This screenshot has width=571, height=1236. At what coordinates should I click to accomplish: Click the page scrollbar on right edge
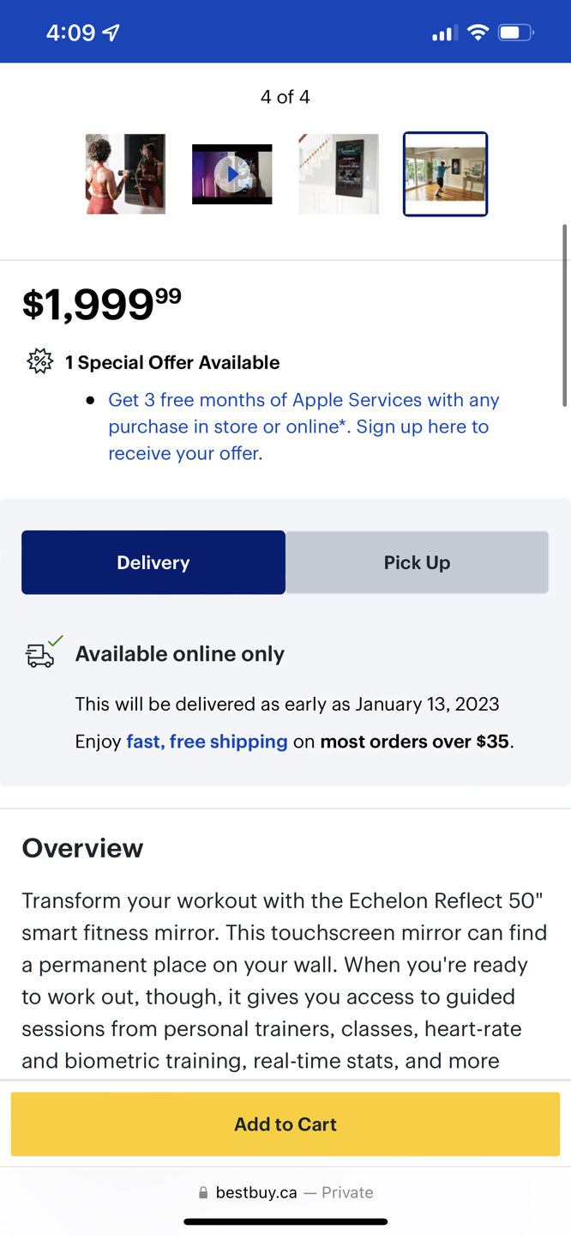(564, 315)
